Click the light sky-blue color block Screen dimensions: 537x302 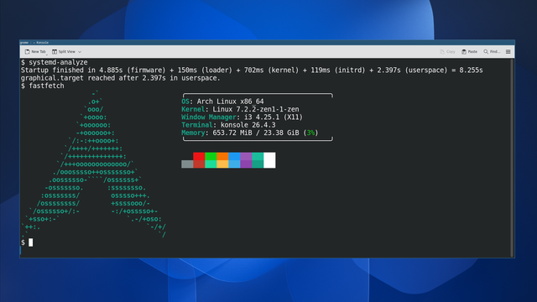point(234,164)
